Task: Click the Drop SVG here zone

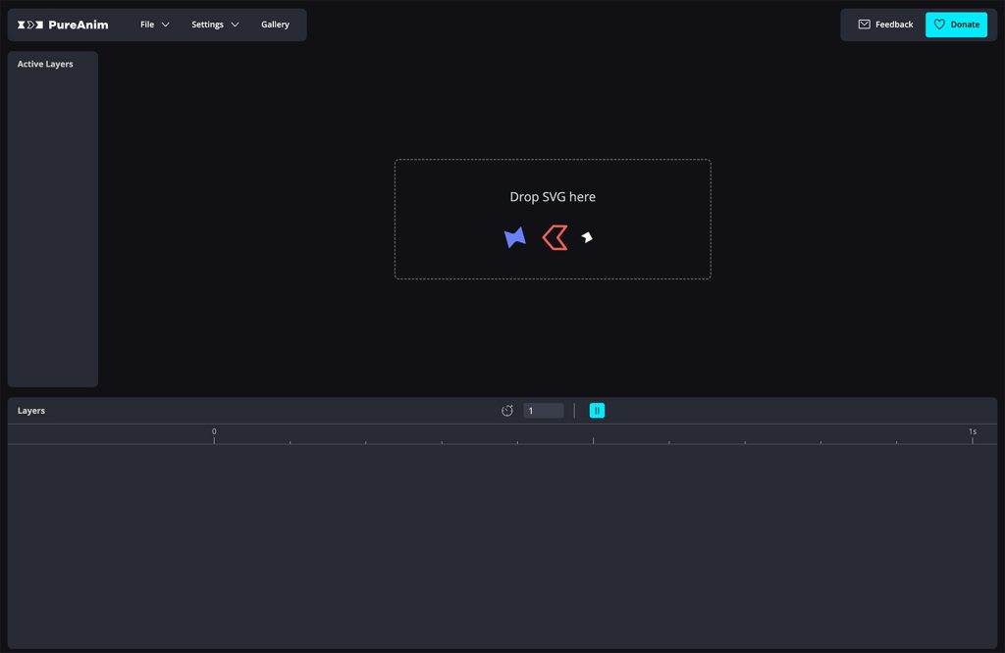Action: pyautogui.click(x=553, y=219)
